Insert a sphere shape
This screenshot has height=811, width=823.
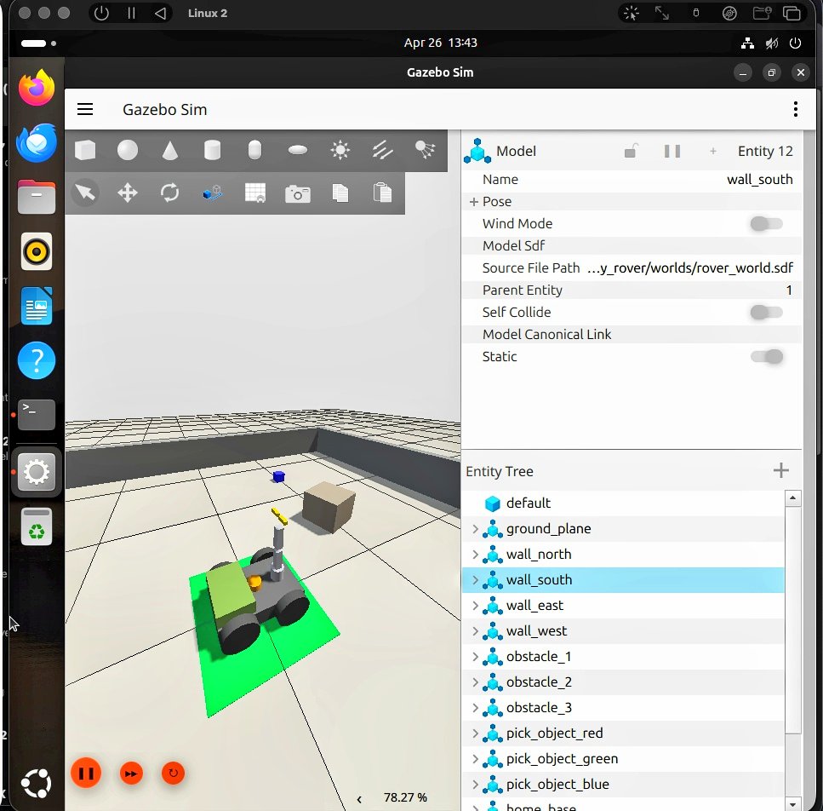pyautogui.click(x=128, y=150)
